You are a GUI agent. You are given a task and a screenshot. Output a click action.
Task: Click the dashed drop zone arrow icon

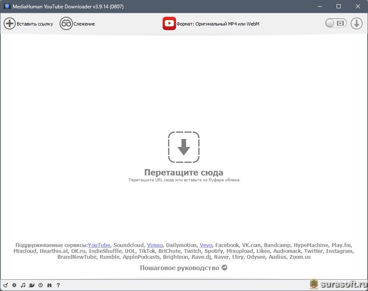(x=184, y=147)
